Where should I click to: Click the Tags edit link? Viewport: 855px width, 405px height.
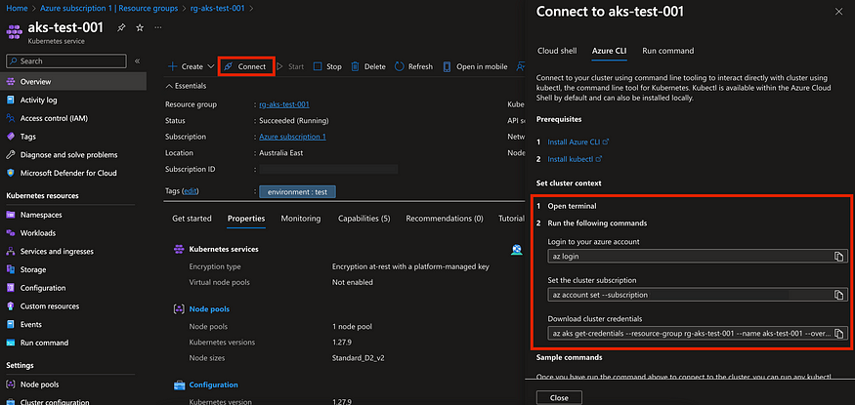click(191, 191)
